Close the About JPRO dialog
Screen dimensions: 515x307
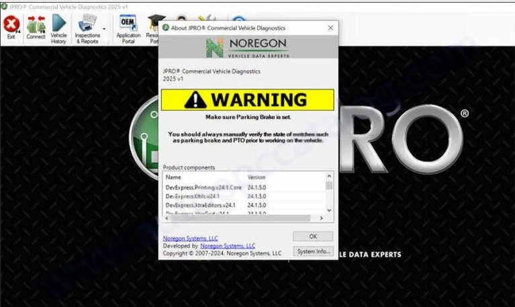click(x=330, y=28)
